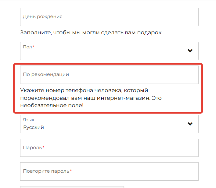Open the Пол dropdown chevron arrow
This screenshot has height=188, width=216.
(x=190, y=51)
